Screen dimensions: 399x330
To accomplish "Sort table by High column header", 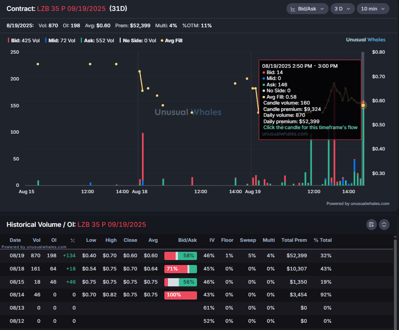I will pyautogui.click(x=111, y=240).
